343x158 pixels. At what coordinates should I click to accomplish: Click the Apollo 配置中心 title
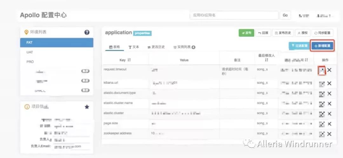point(43,15)
